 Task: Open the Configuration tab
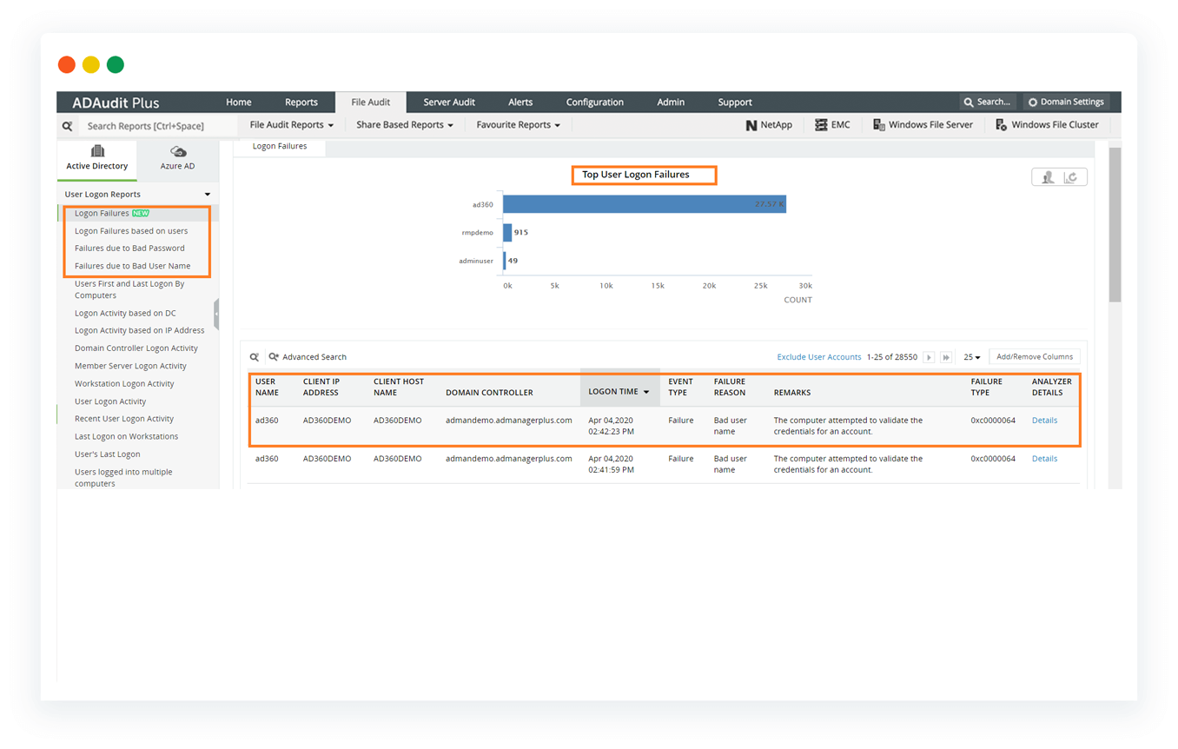tap(595, 103)
